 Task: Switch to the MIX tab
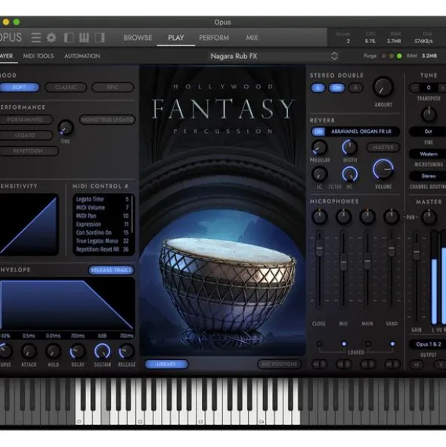tap(252, 38)
